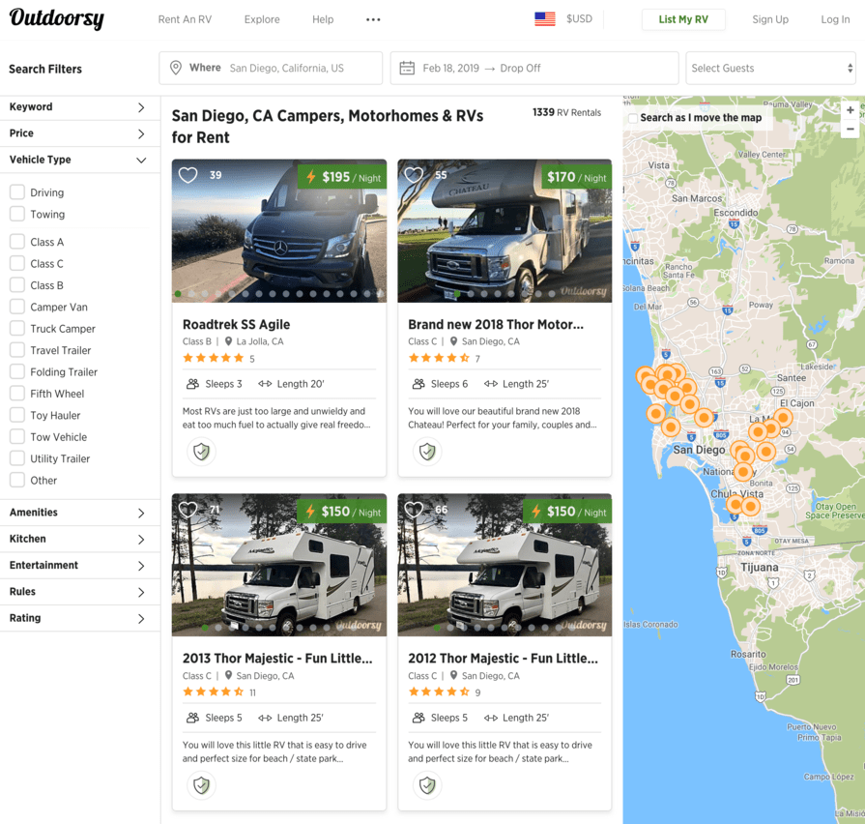Screen dimensions: 865x824
Task: Click the shield badge on Roadtrek card
Action: (201, 452)
